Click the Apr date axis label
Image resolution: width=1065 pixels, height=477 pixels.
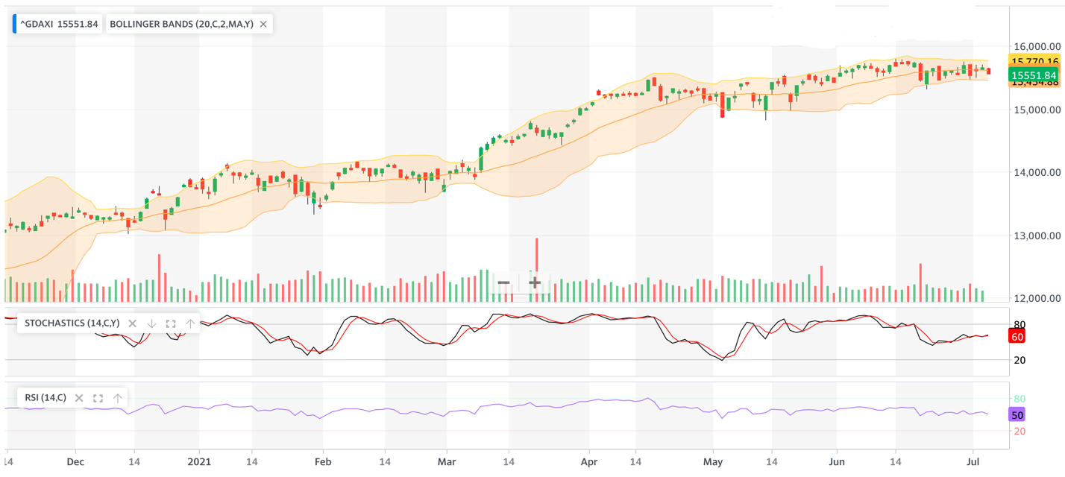pyautogui.click(x=589, y=462)
